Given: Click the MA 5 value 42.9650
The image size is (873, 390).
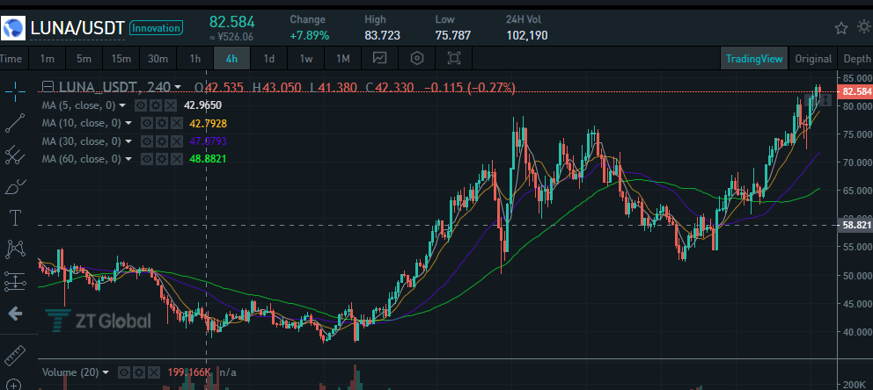Looking at the screenshot, I should coord(202,105).
